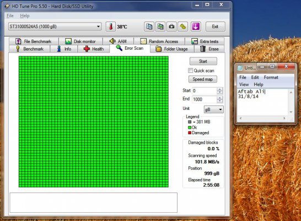Open the File menu in Notepad
The width and height of the screenshot is (301, 221).
click(x=243, y=77)
